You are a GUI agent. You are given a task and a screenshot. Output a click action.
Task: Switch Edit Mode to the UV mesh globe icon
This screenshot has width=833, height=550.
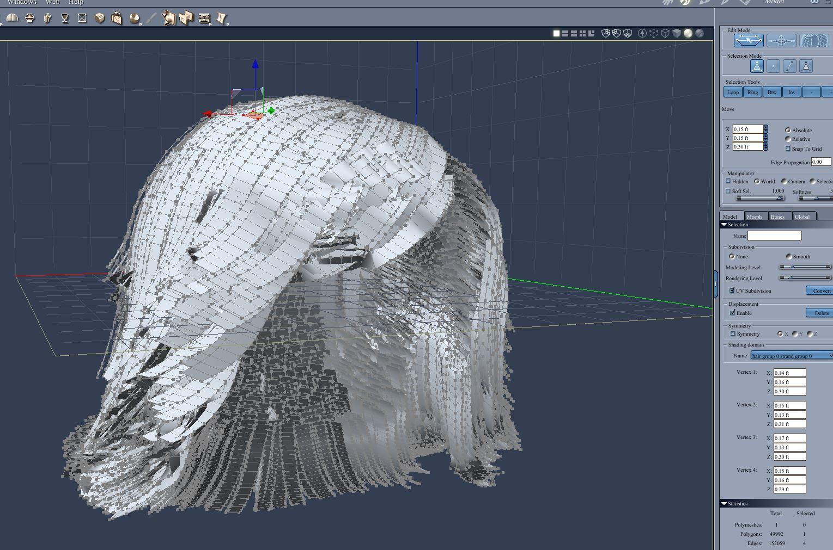(813, 40)
